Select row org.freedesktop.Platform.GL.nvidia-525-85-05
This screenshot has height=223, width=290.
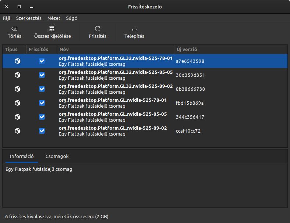[x=145, y=117]
